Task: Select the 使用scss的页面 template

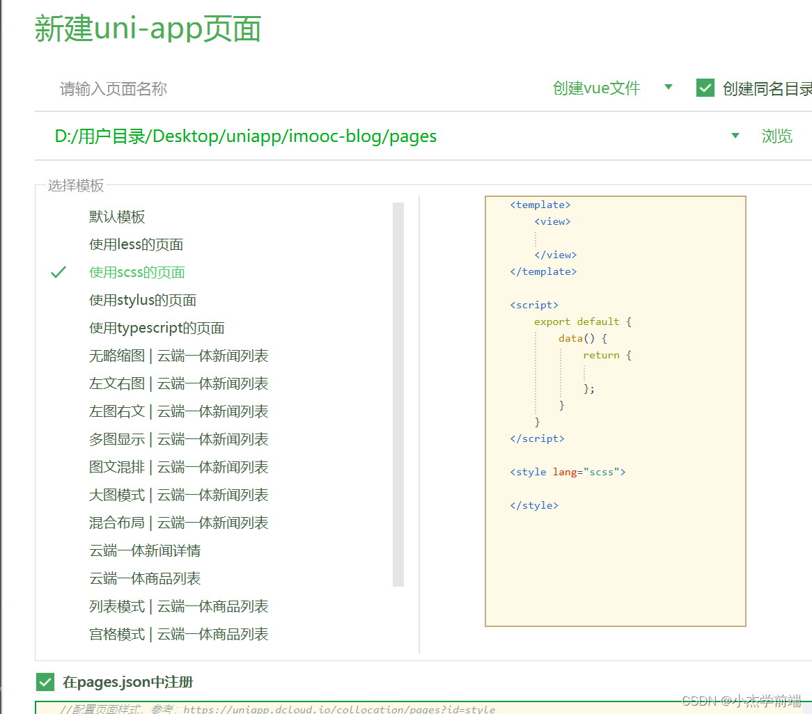Action: 136,272
